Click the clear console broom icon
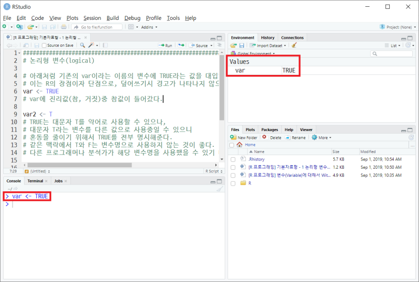This screenshot has height=282, width=419. pos(219,189)
